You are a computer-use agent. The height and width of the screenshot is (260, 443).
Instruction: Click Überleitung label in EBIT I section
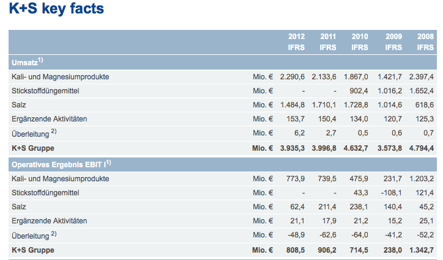(34, 235)
